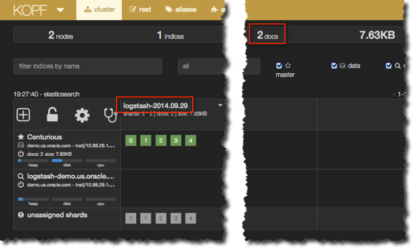Switch to the aliases tab
This screenshot has width=413, height=248.
click(x=181, y=9)
